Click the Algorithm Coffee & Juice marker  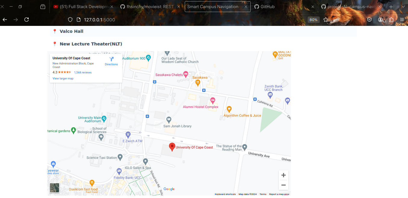[x=229, y=109]
